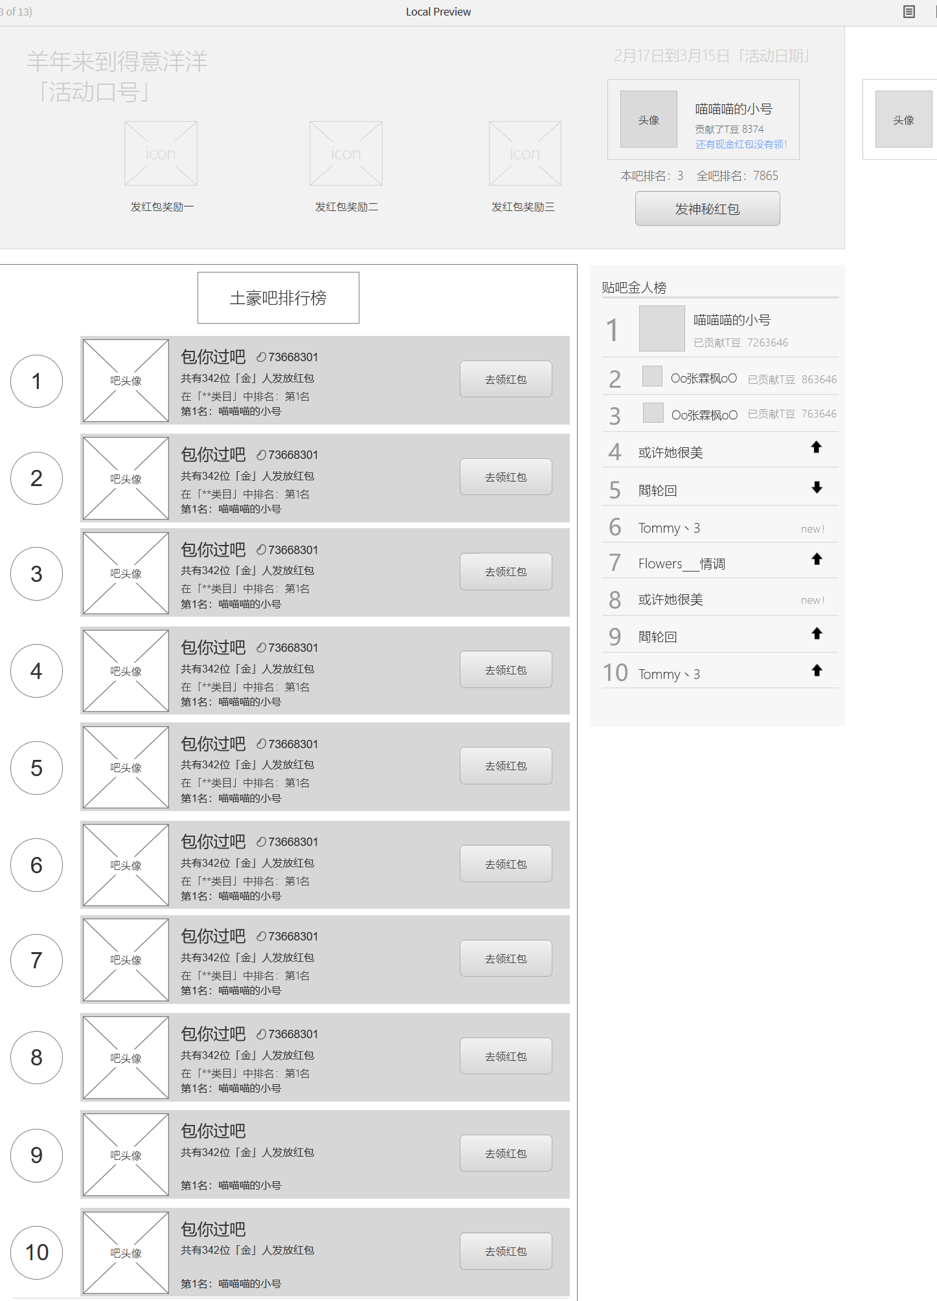This screenshot has width=937, height=1301.
Task: Select the 贴吧金人榜 heading
Action: [x=634, y=287]
